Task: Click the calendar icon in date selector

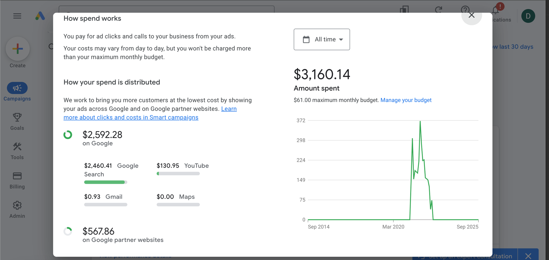Action: [x=306, y=39]
